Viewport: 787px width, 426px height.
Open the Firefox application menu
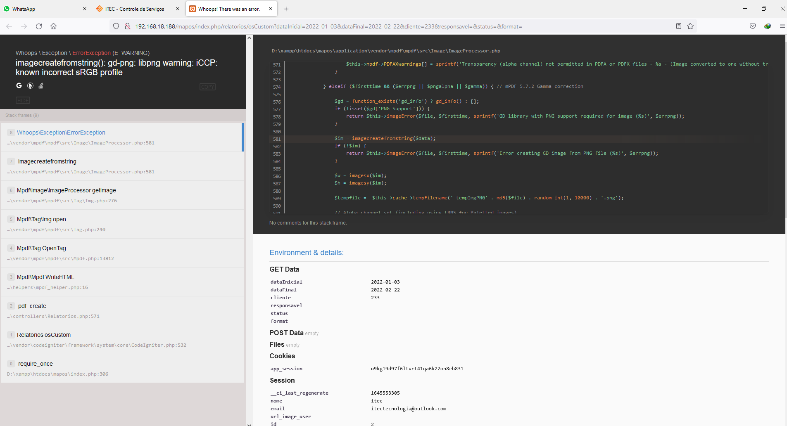(782, 26)
